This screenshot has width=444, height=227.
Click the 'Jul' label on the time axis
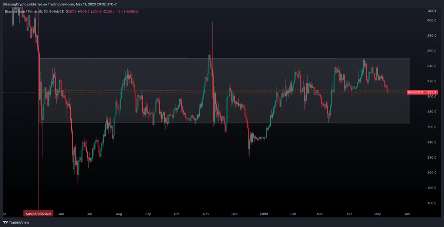pyautogui.click(x=90, y=214)
